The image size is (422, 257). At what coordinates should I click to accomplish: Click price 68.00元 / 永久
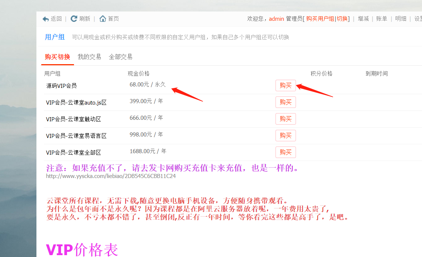[148, 85]
